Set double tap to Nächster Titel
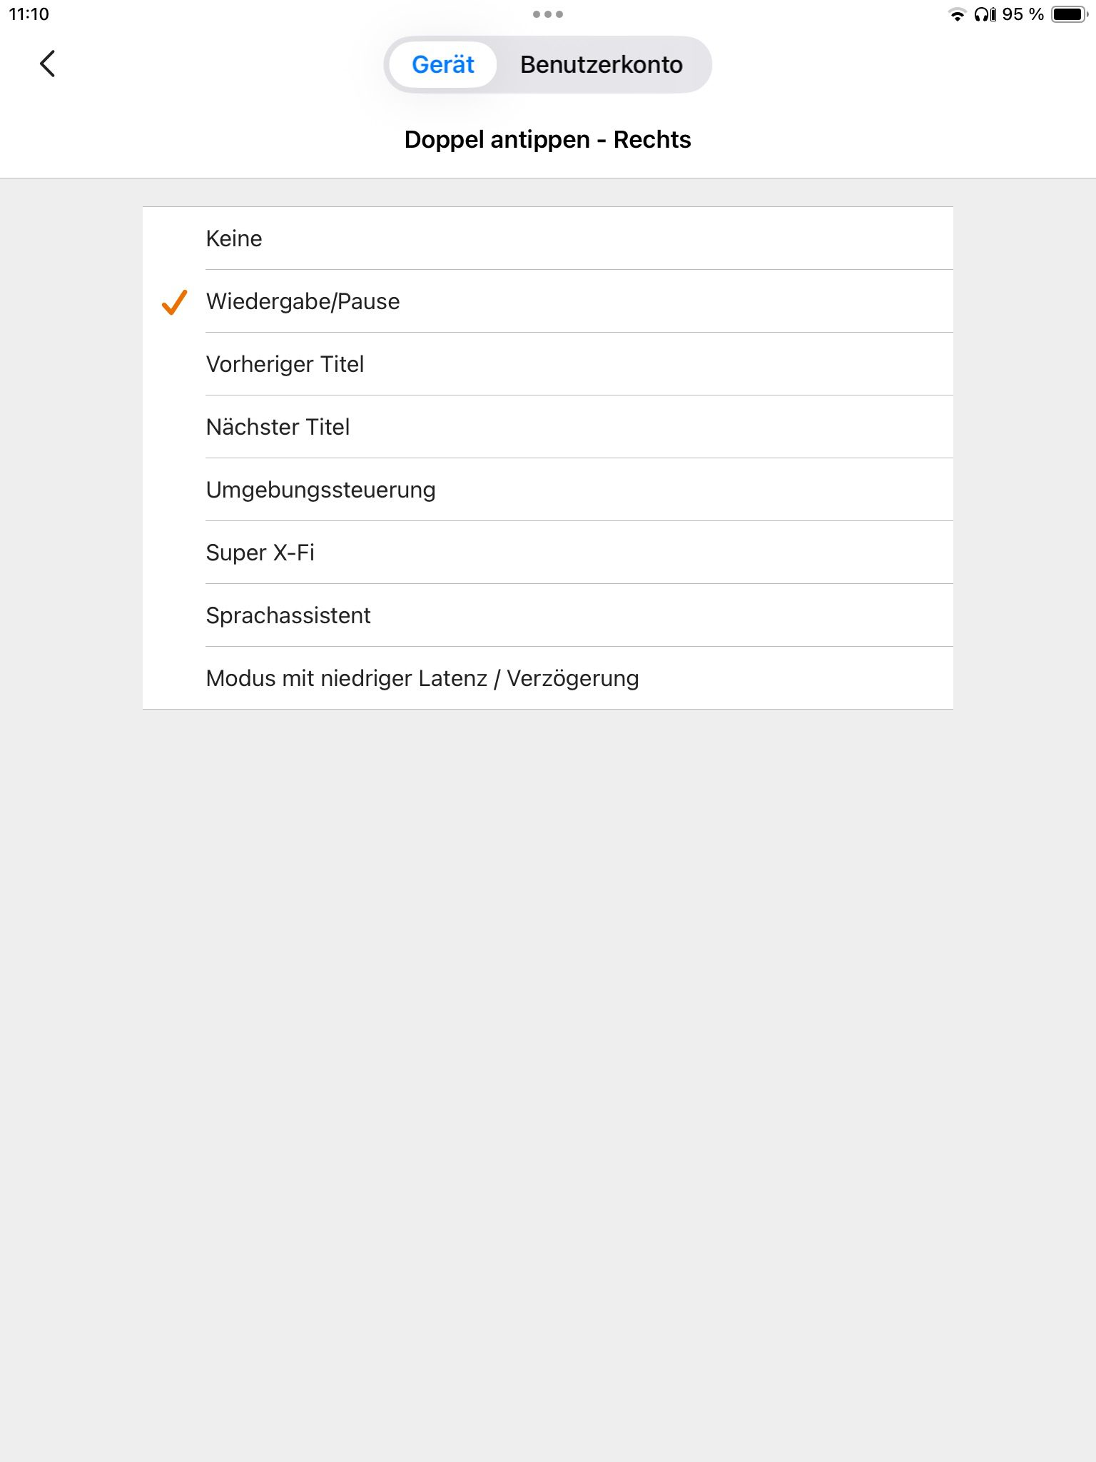The height and width of the screenshot is (1462, 1096). (278, 427)
